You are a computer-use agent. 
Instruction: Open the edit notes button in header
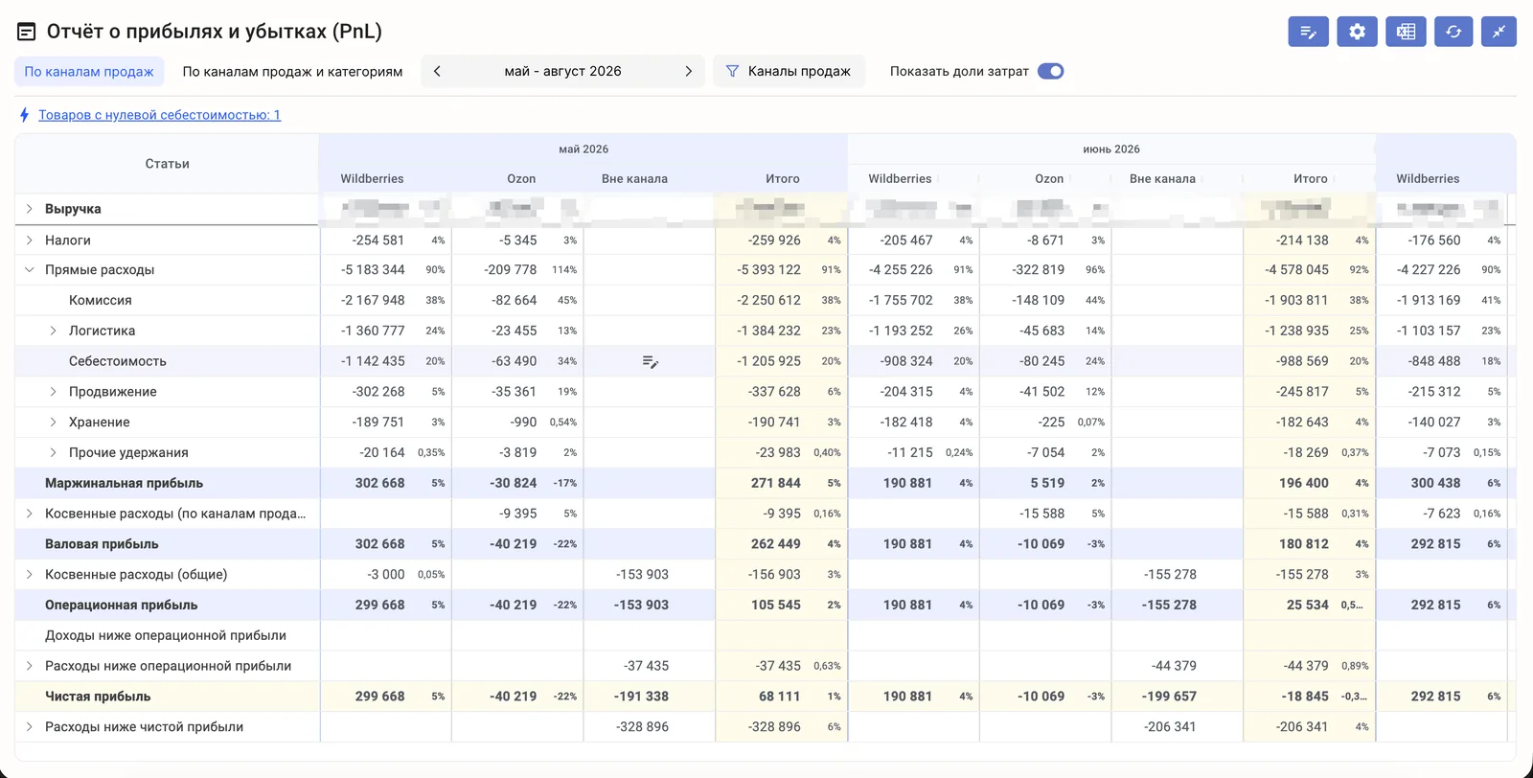pyautogui.click(x=1308, y=32)
